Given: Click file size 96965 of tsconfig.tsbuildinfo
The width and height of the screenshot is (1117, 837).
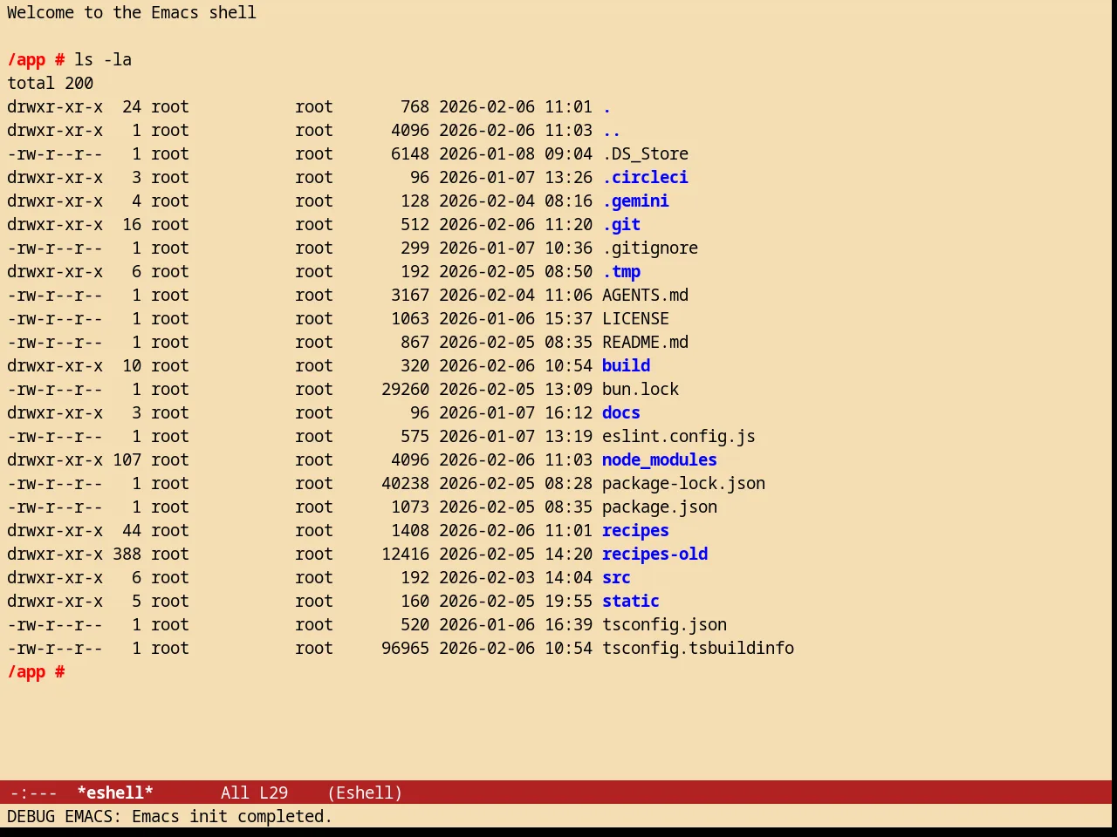Looking at the screenshot, I should [x=405, y=649].
